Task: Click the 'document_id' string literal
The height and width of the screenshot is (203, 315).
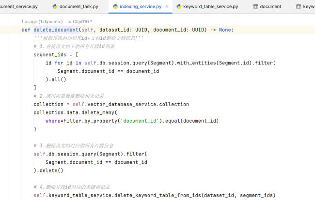Action: coord(140,121)
